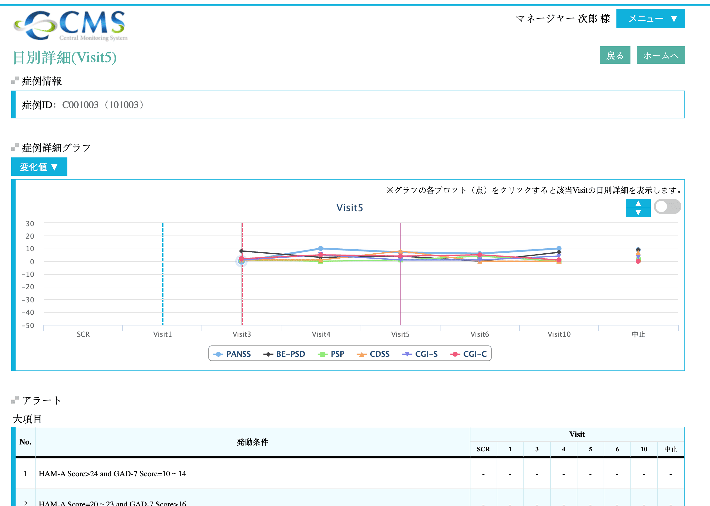Click the down arrow stepper above the chart
This screenshot has width=710, height=506.
[x=638, y=213]
